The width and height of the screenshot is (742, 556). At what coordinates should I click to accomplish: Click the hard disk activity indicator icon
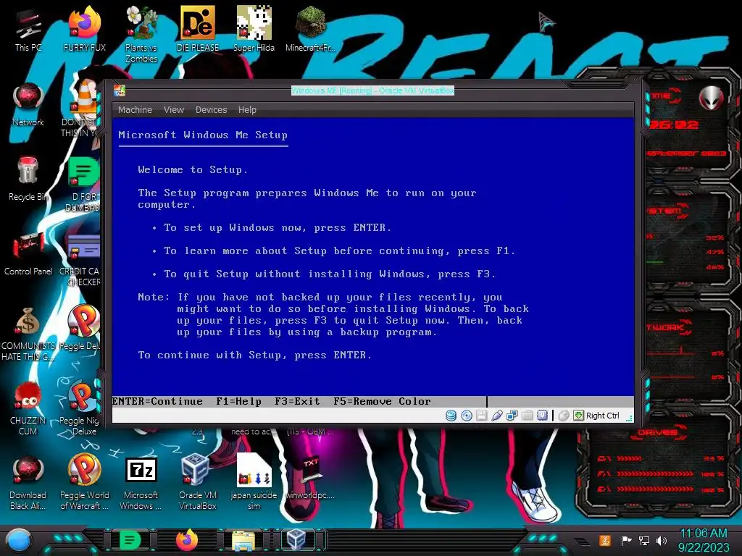[x=451, y=416]
